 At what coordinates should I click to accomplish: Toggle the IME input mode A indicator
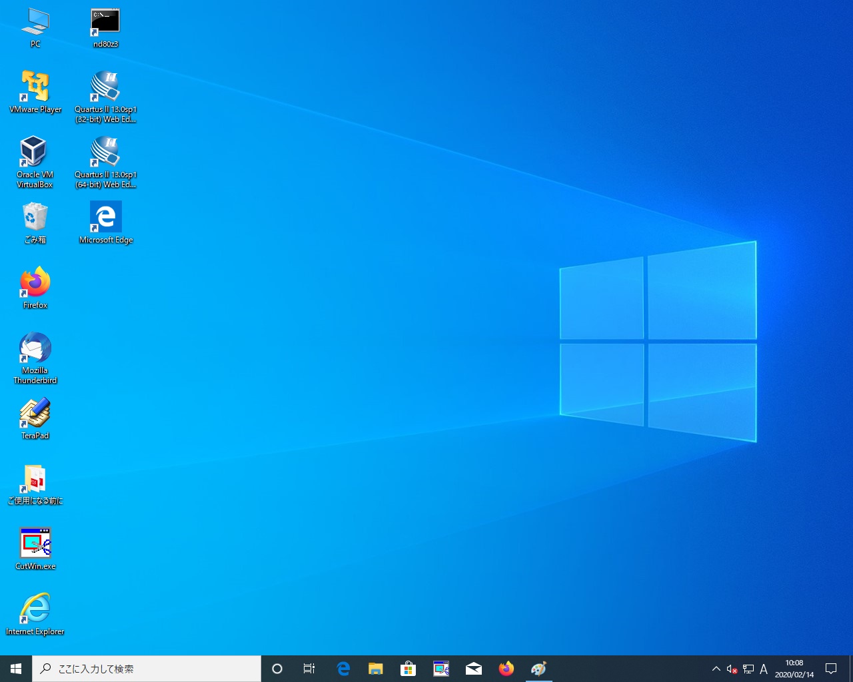[764, 669]
